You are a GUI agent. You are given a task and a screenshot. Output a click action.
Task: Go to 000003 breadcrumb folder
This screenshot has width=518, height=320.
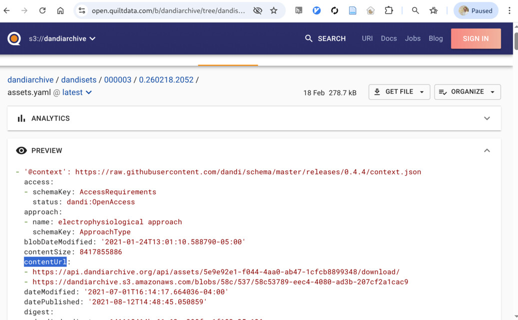[117, 79]
